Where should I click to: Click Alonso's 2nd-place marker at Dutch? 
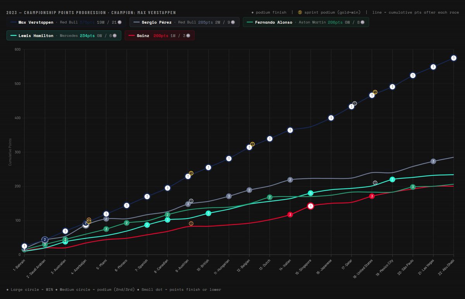coord(270,198)
